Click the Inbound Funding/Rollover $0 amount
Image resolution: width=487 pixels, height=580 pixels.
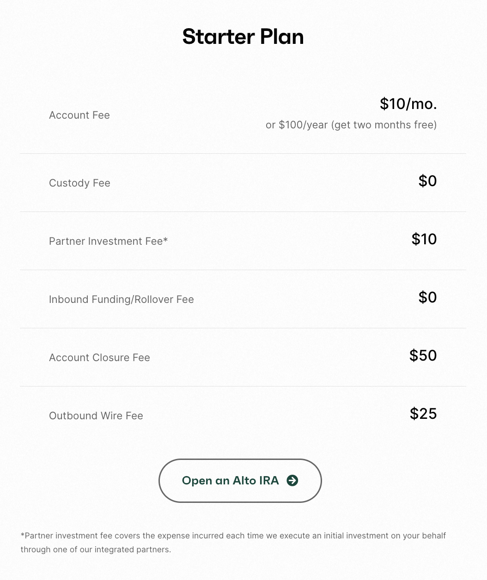tap(428, 297)
